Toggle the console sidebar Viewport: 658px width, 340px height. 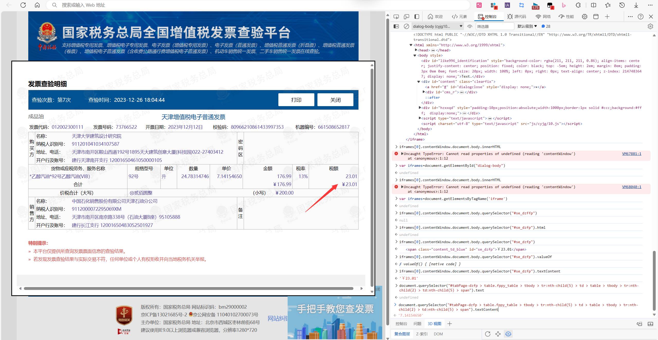point(396,26)
